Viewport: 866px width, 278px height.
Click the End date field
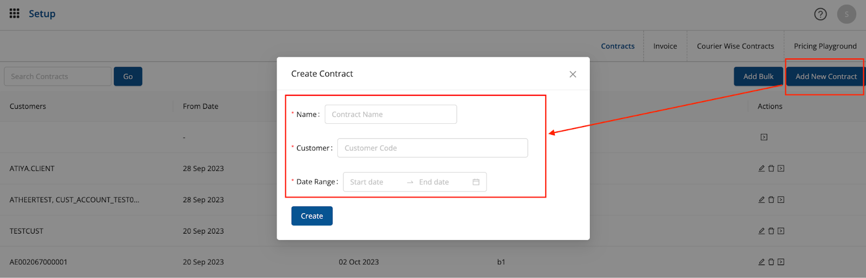click(439, 182)
